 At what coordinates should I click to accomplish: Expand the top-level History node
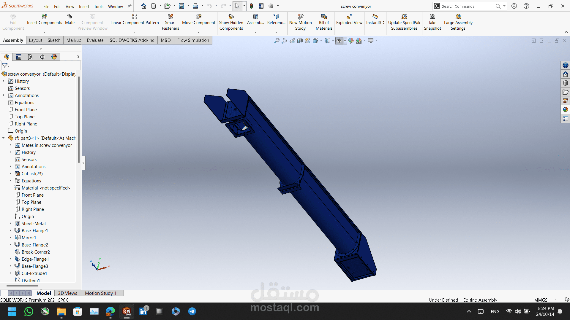coord(4,81)
